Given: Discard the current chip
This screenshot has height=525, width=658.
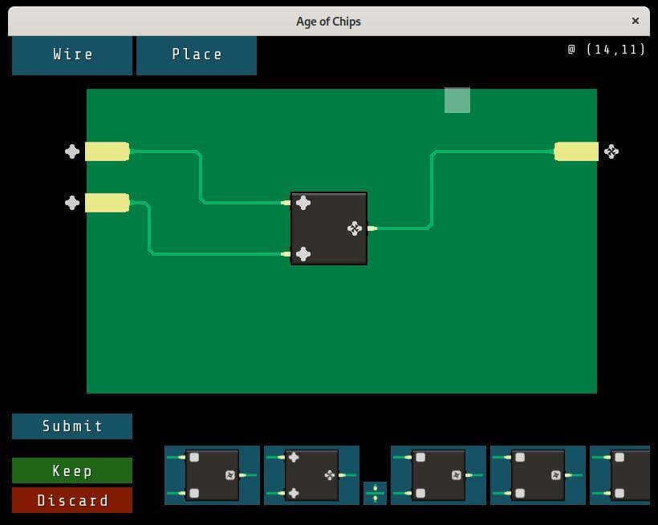Looking at the screenshot, I should pyautogui.click(x=72, y=500).
